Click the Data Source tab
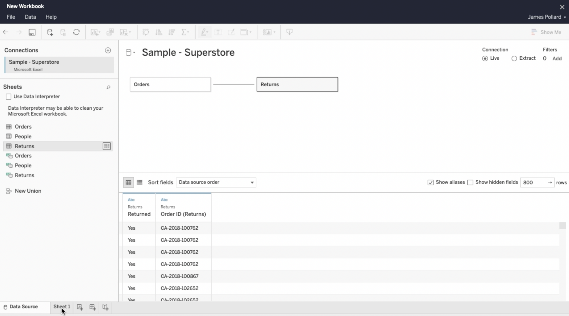The width and height of the screenshot is (569, 316). [x=23, y=307]
